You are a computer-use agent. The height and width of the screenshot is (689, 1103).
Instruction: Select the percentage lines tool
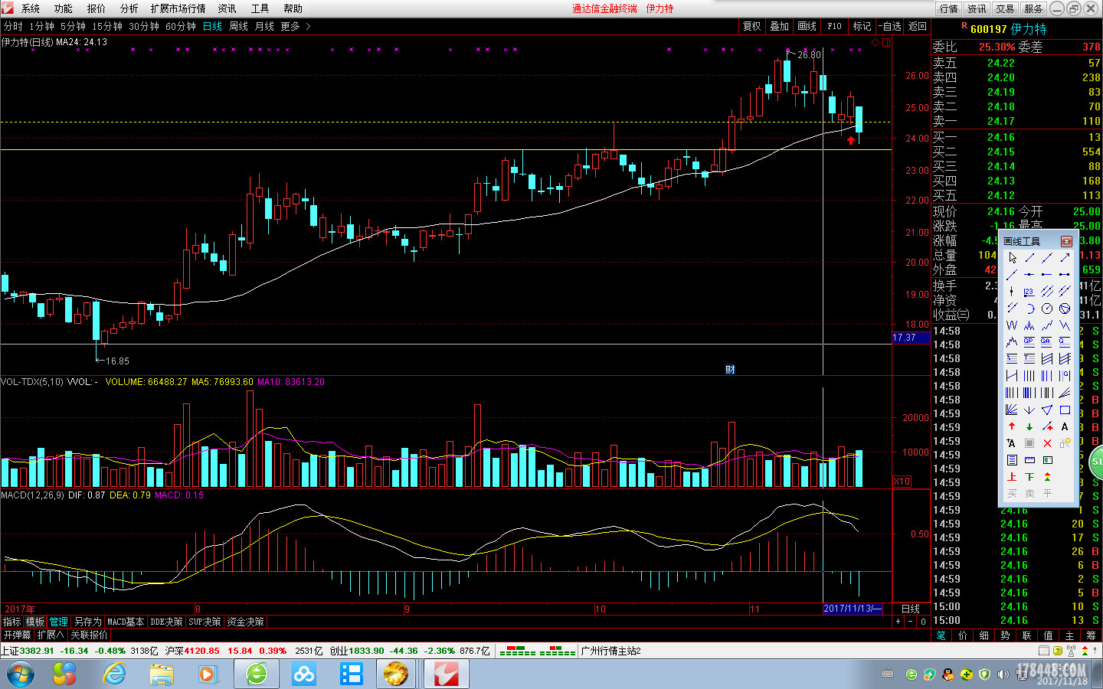[x=1011, y=358]
